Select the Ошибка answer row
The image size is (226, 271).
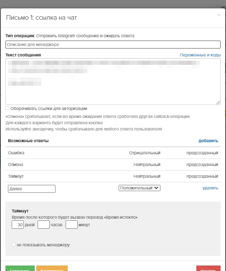(113, 153)
